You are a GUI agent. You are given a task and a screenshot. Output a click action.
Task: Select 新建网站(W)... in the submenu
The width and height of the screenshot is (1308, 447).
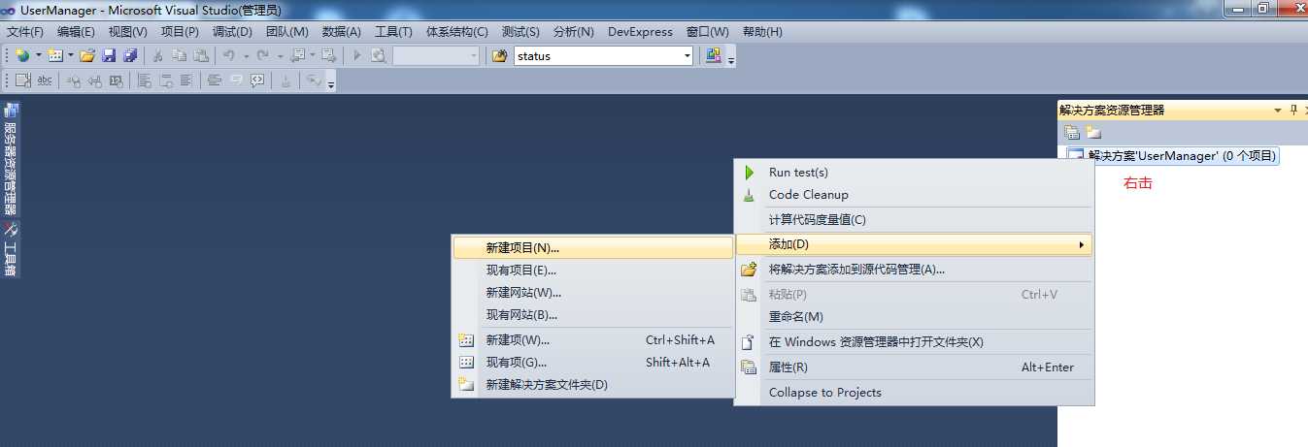(593, 293)
